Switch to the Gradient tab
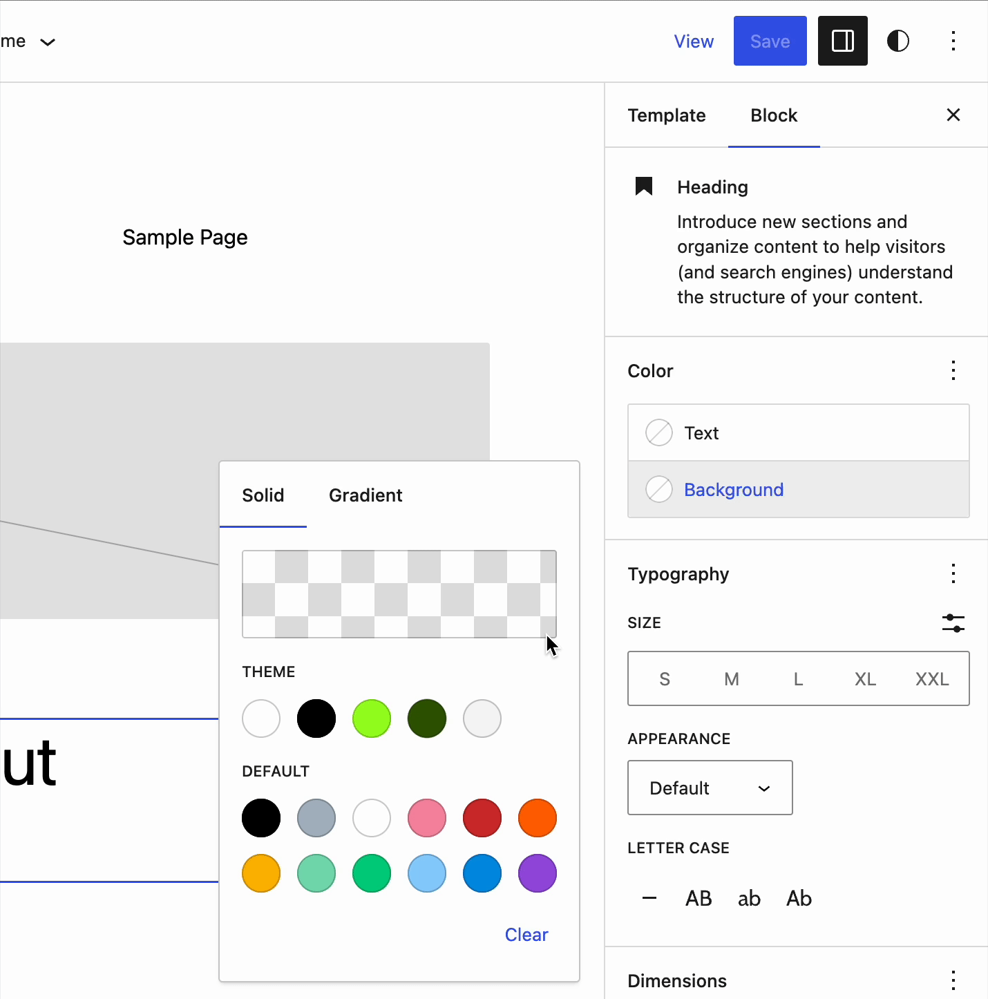 [365, 495]
